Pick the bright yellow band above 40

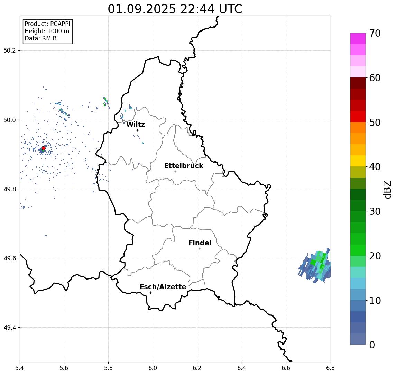tap(358, 161)
